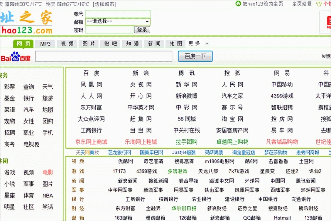The height and width of the screenshot is (221, 331).
Task: Open the 新浪 site link
Action: point(141,73)
